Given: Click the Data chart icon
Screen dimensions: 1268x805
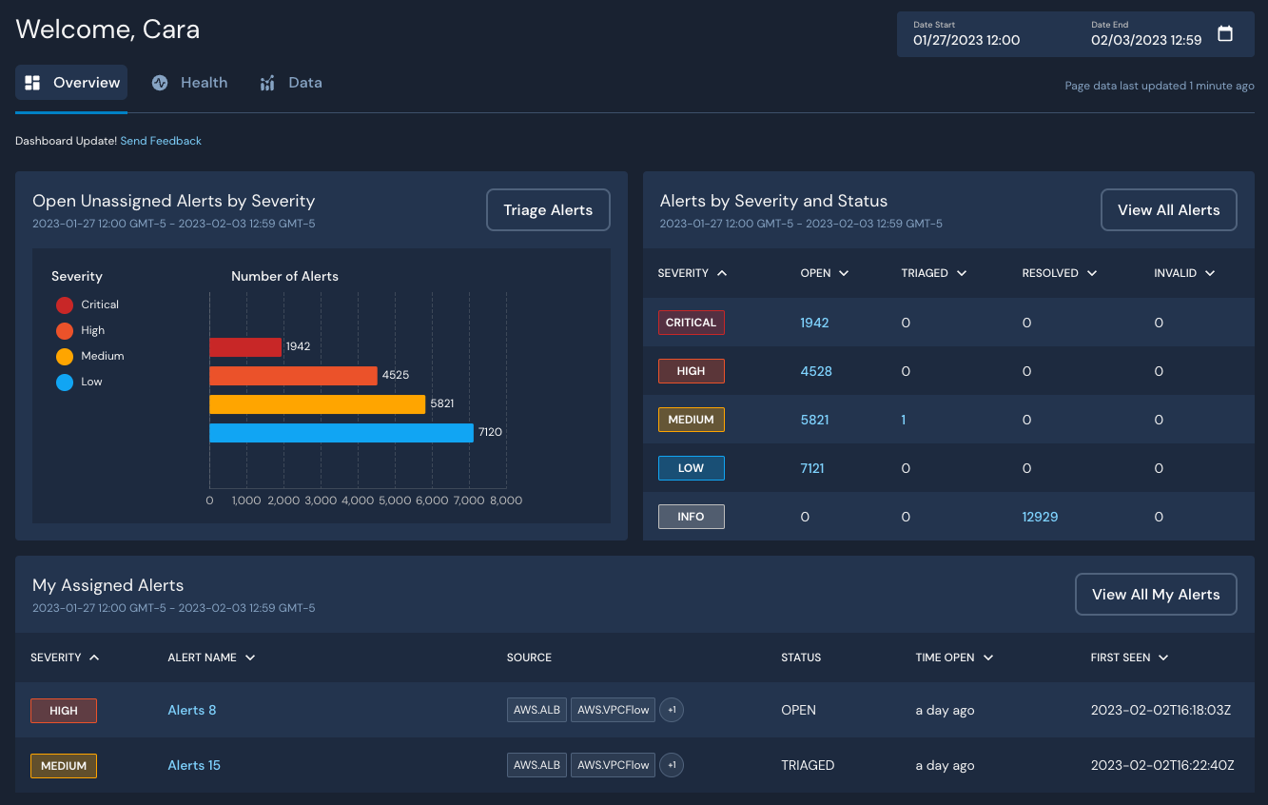Looking at the screenshot, I should click(267, 83).
